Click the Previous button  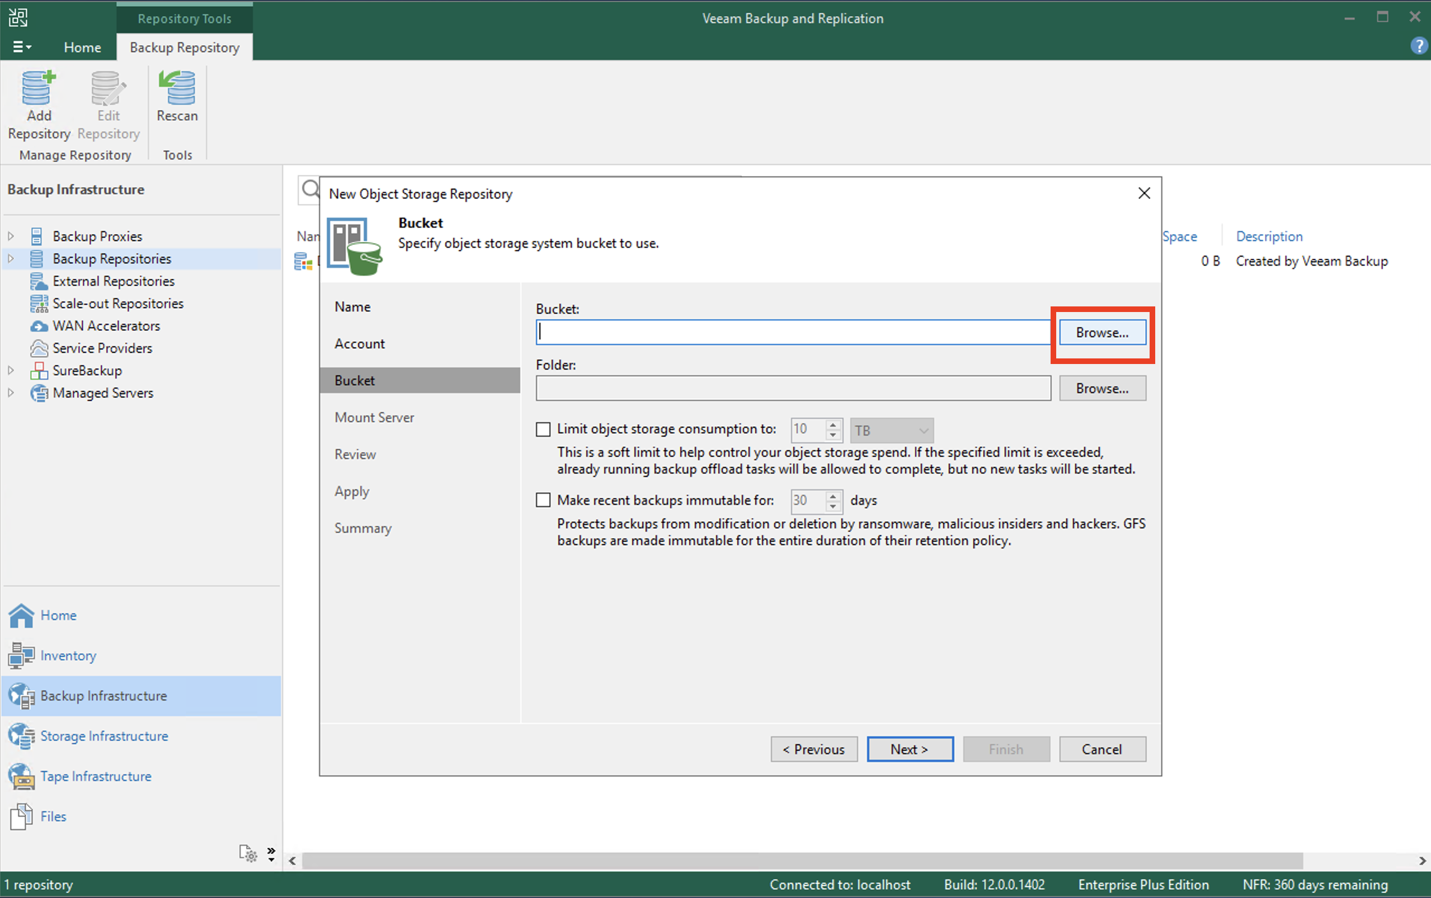point(814,749)
